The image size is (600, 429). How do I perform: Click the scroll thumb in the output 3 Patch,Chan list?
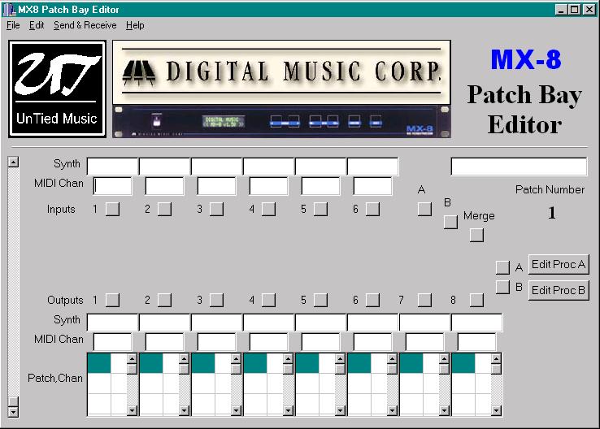coord(236,369)
